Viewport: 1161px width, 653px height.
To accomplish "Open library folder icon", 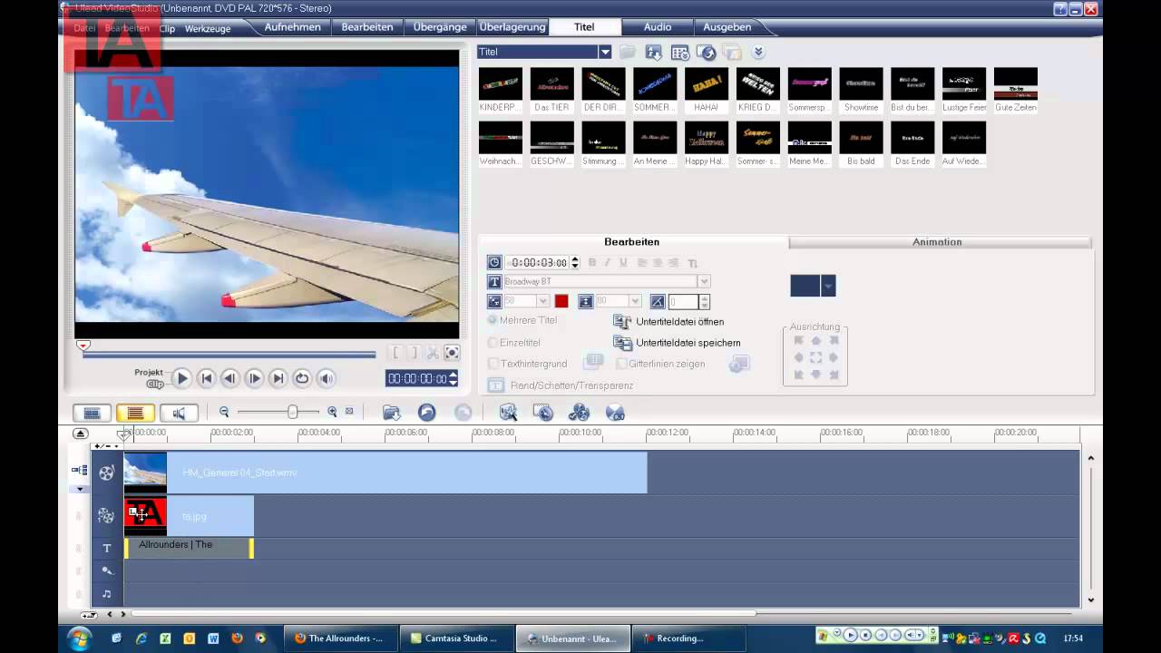I will pos(628,53).
